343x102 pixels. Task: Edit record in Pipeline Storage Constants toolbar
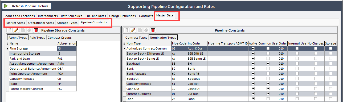click(16, 30)
